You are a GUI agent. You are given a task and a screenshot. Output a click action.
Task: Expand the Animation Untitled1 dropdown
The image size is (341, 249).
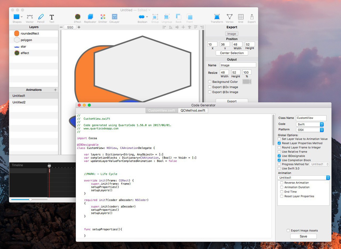point(303,178)
